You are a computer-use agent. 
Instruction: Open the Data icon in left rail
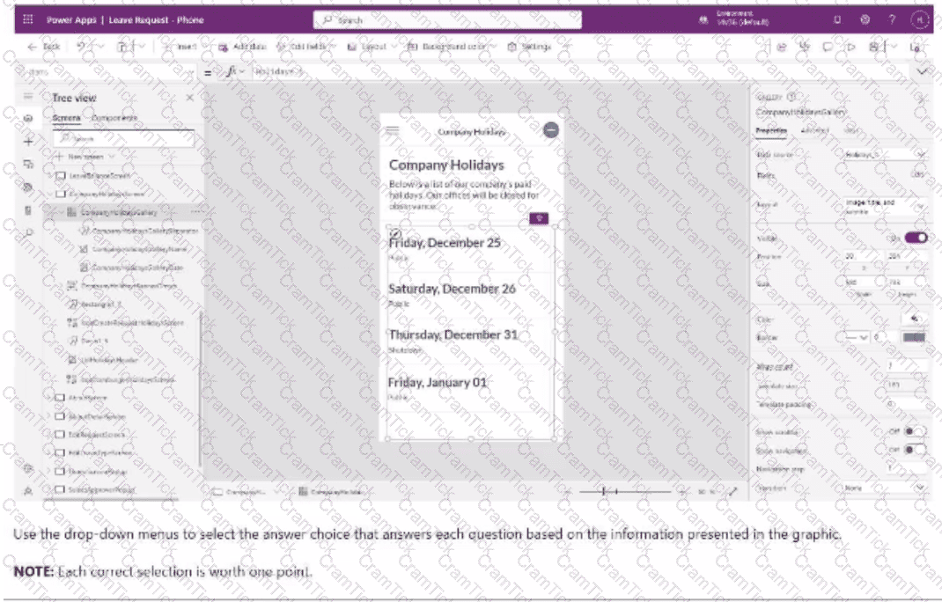tap(27, 164)
